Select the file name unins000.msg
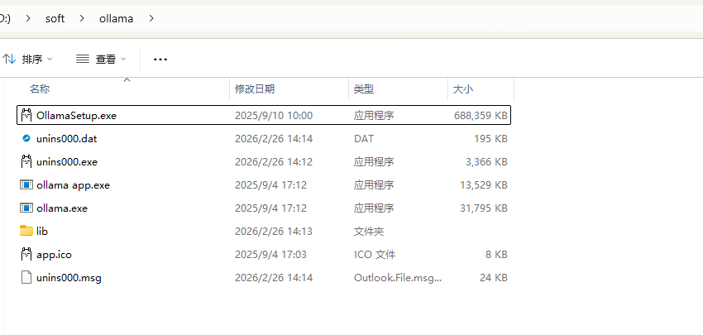 pos(69,278)
